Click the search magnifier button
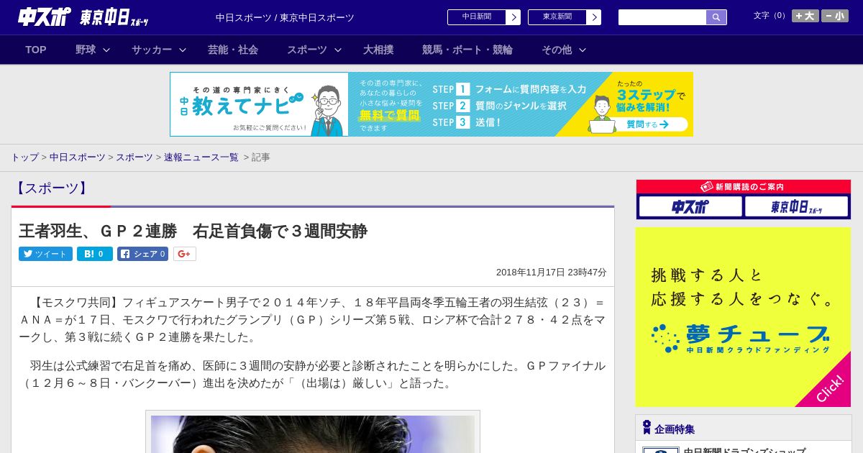The height and width of the screenshot is (453, 863). (x=716, y=17)
